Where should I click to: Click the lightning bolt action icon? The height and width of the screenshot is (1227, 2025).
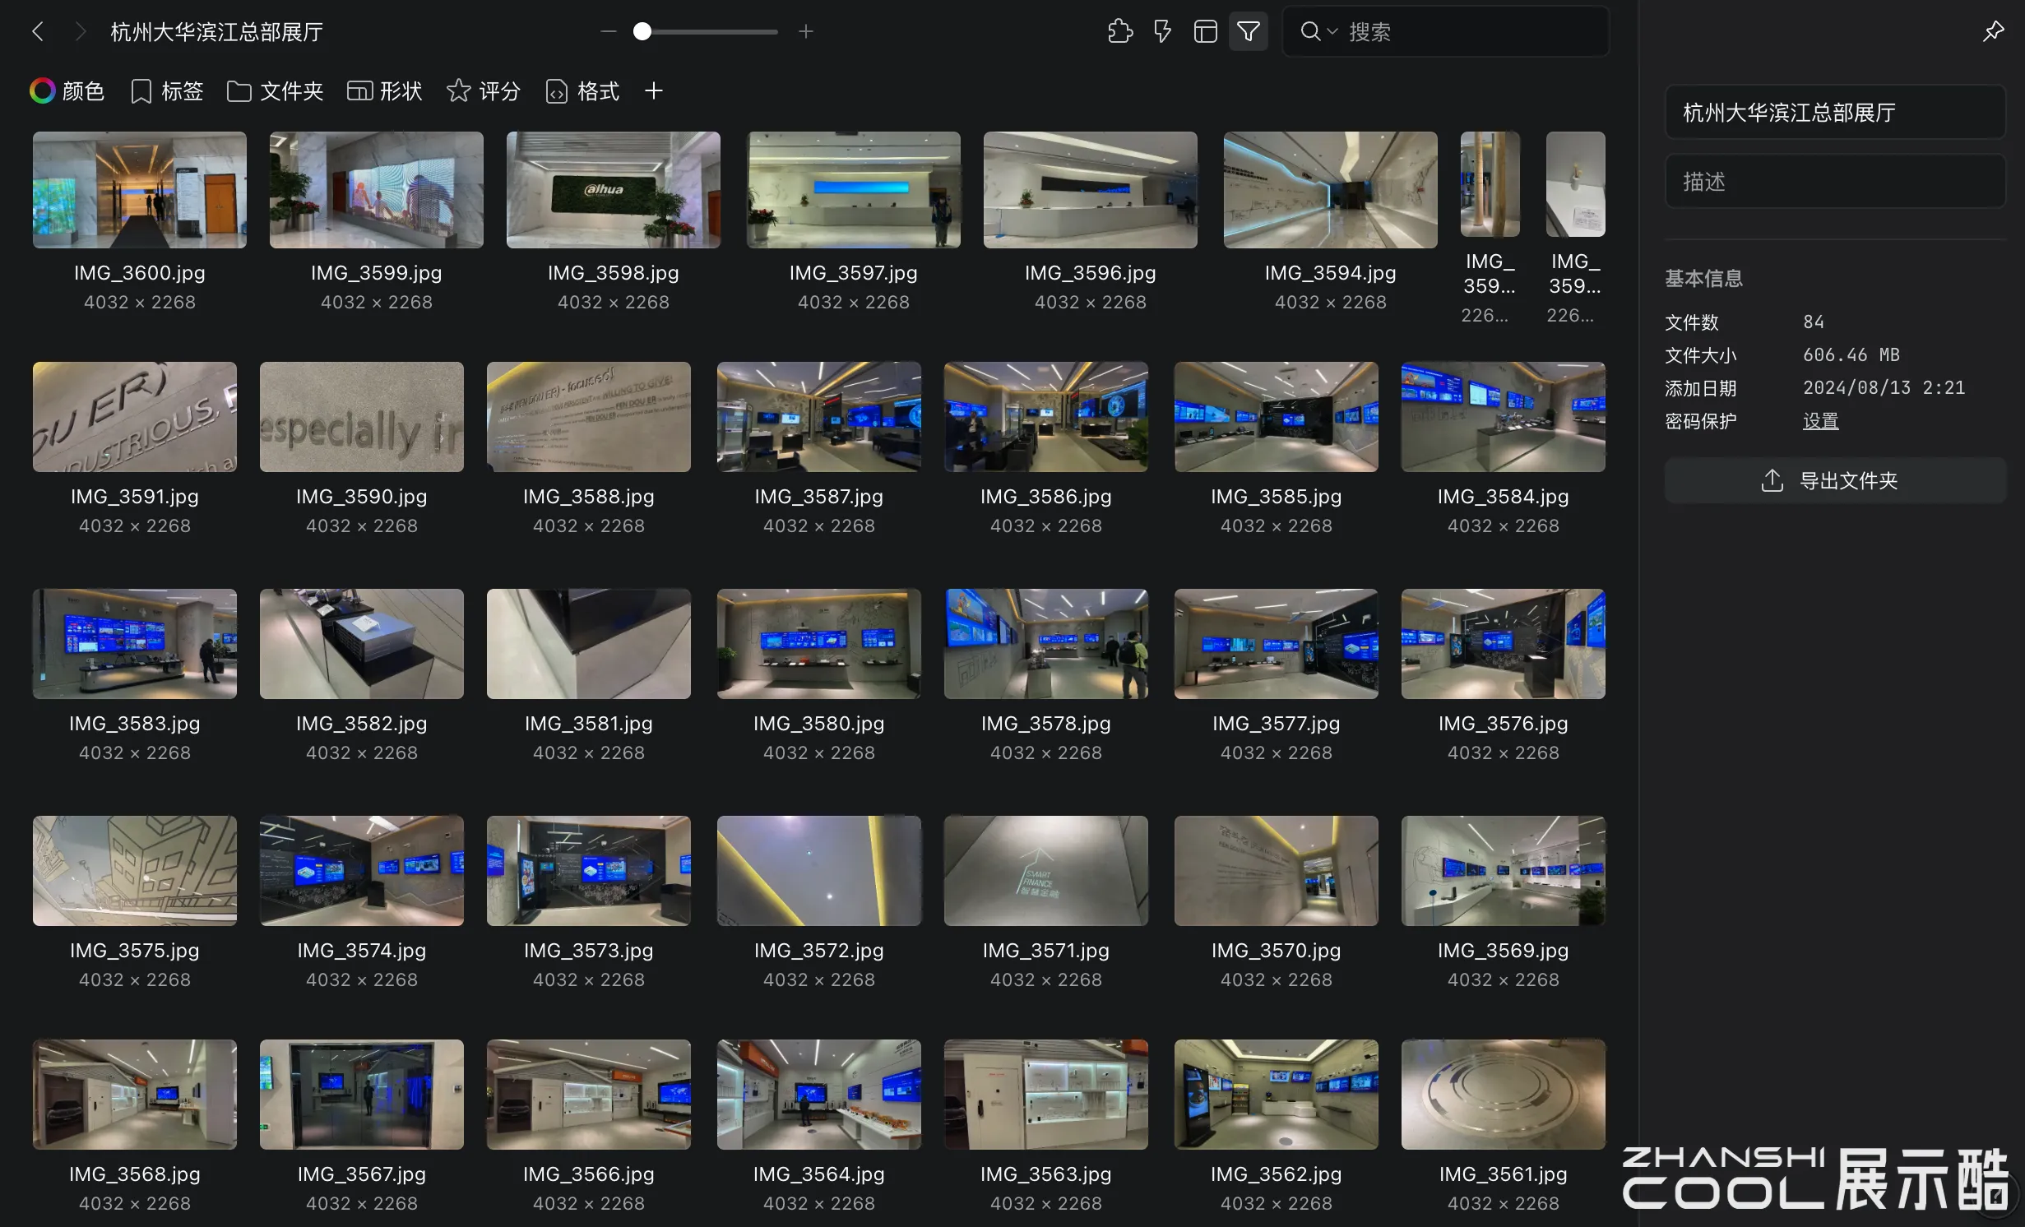click(1162, 31)
